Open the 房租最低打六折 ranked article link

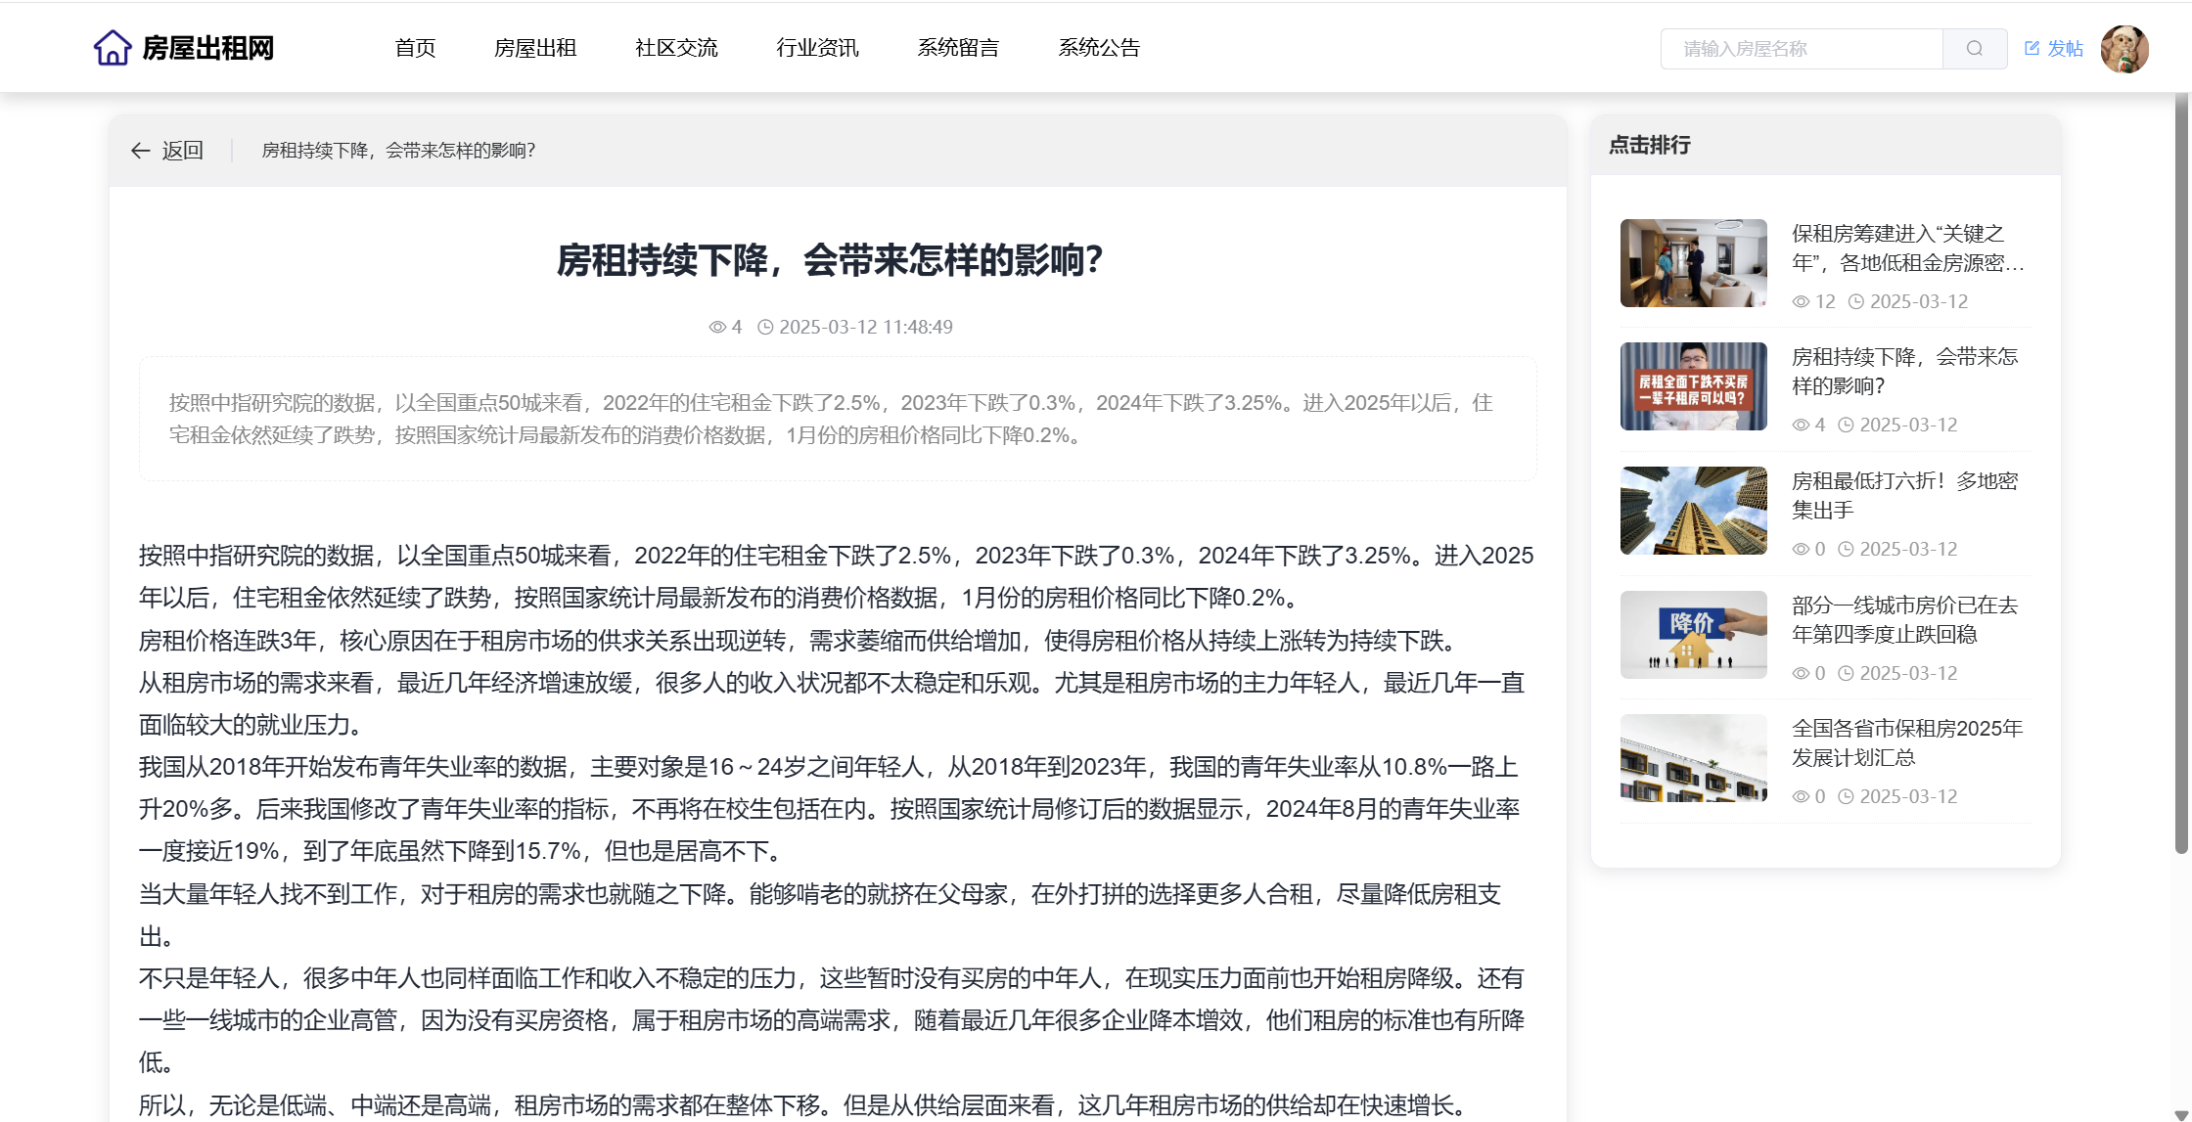pos(1904,495)
